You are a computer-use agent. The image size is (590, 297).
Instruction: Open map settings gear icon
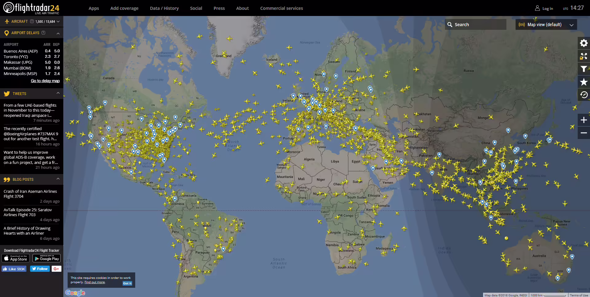coord(584,43)
